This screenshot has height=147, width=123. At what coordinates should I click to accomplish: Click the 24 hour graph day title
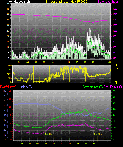(x=66, y=1)
